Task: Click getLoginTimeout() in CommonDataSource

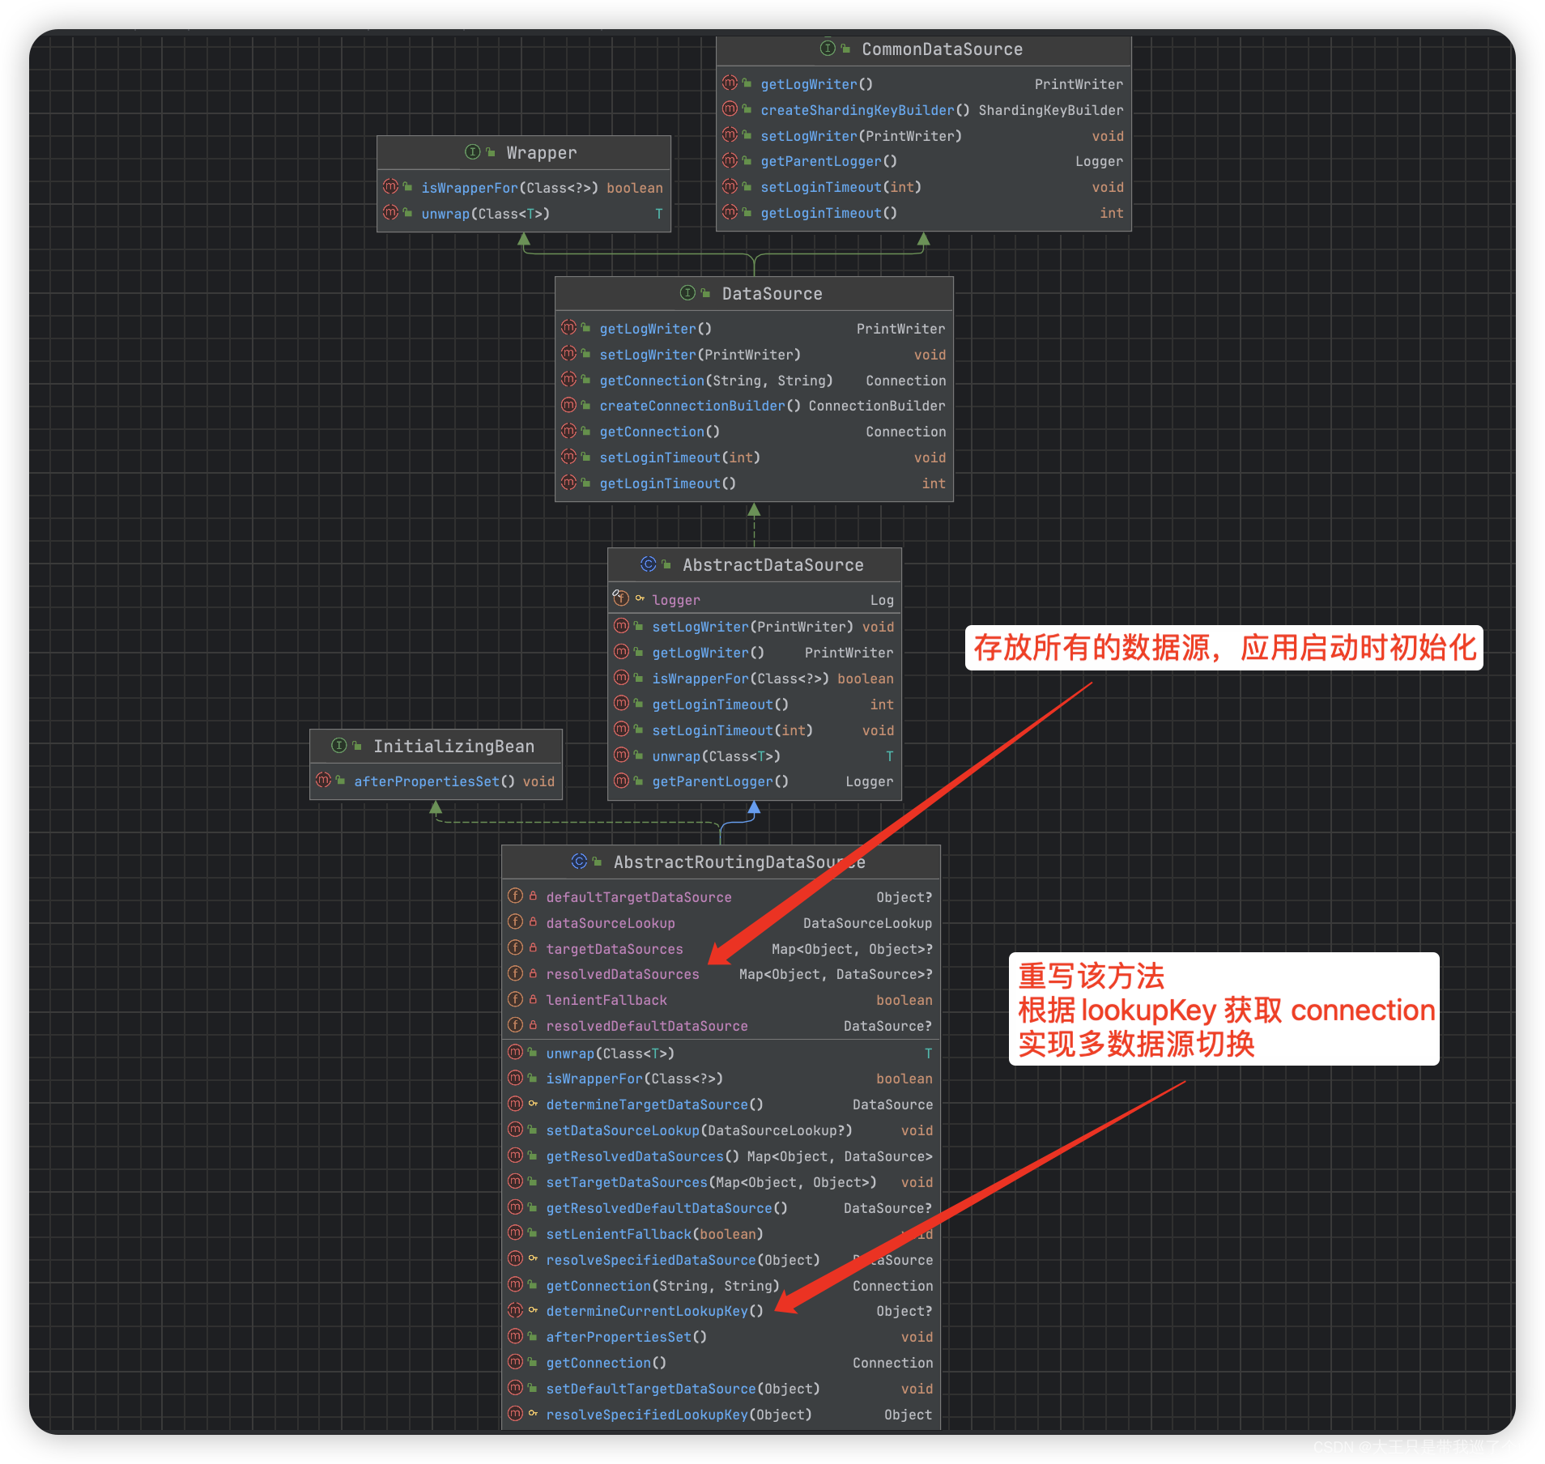Action: pos(828,213)
